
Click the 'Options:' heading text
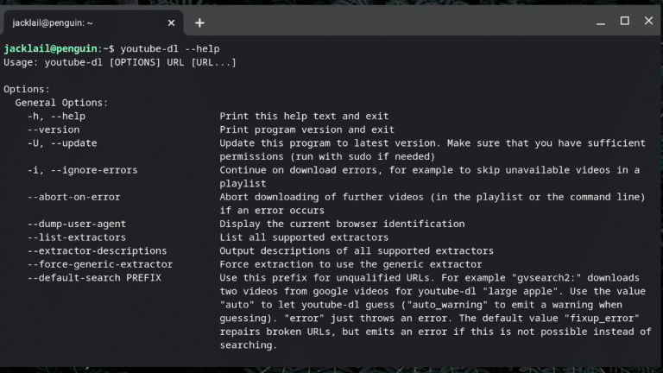(x=27, y=89)
